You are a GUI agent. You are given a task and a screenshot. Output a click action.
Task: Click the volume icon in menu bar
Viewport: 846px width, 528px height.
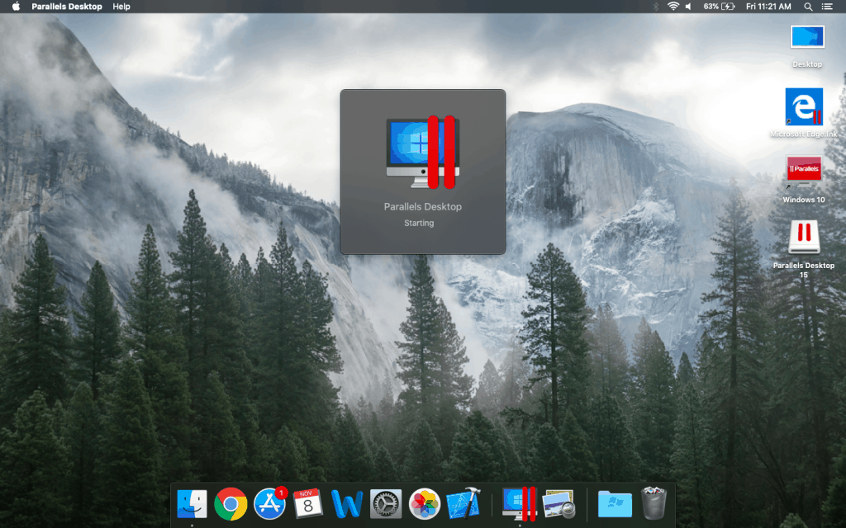click(x=688, y=7)
